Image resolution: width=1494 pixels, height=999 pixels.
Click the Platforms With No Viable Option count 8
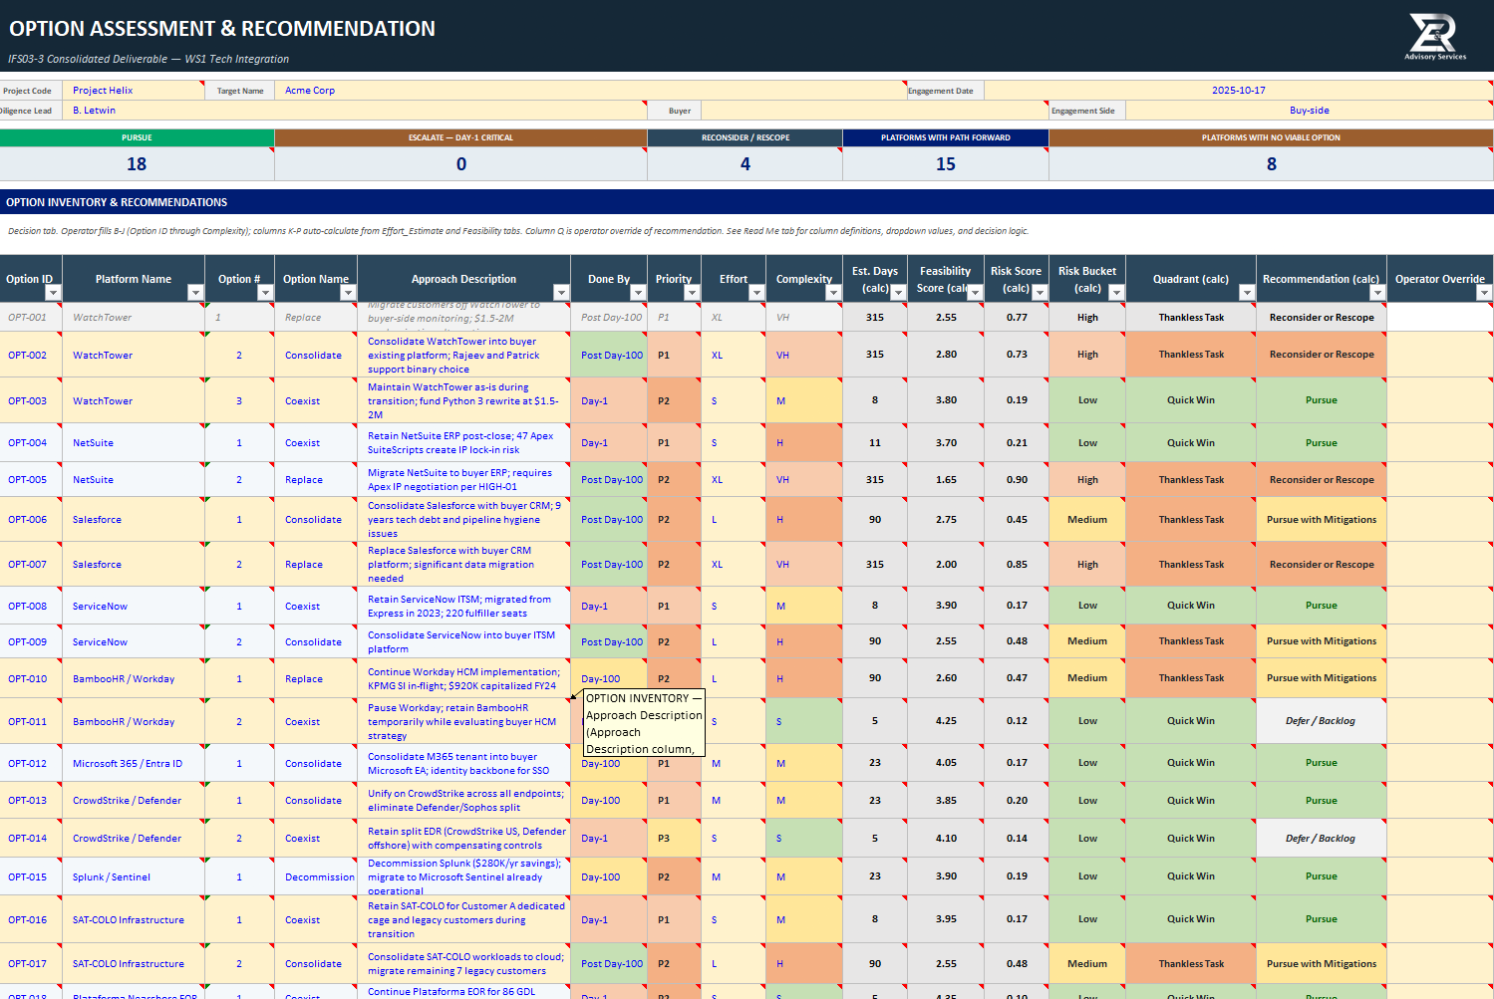pyautogui.click(x=1271, y=164)
